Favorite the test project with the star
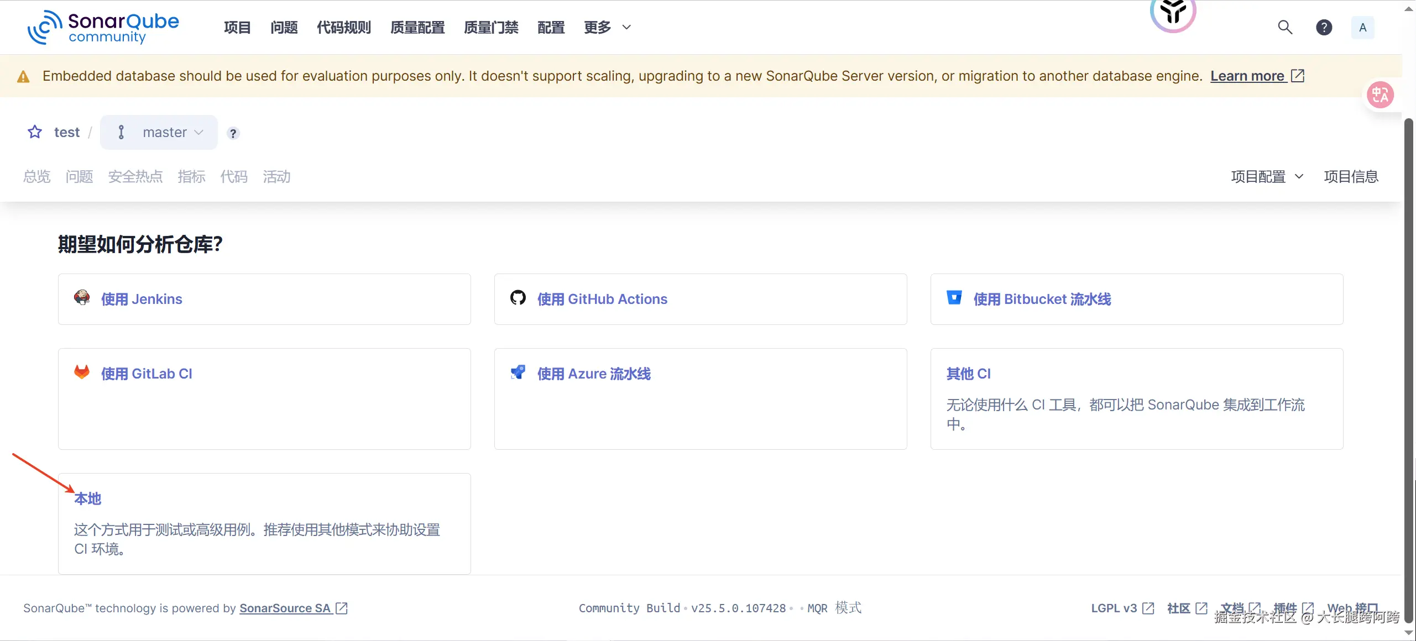The width and height of the screenshot is (1416, 641). [x=35, y=132]
